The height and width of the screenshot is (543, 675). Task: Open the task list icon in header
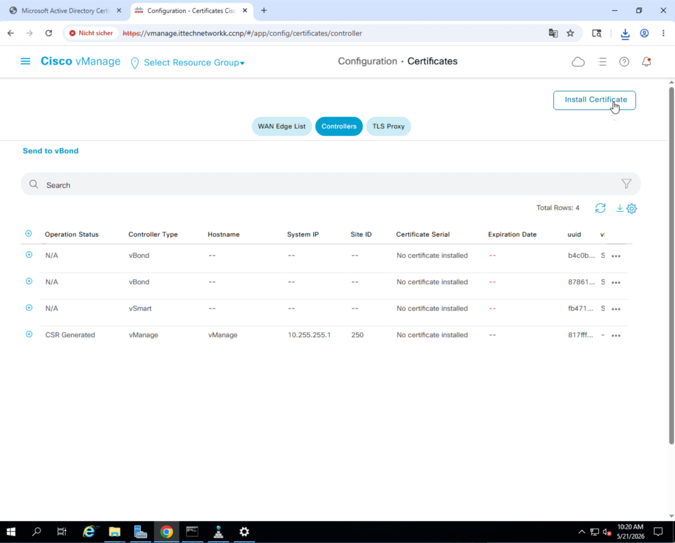coord(602,62)
